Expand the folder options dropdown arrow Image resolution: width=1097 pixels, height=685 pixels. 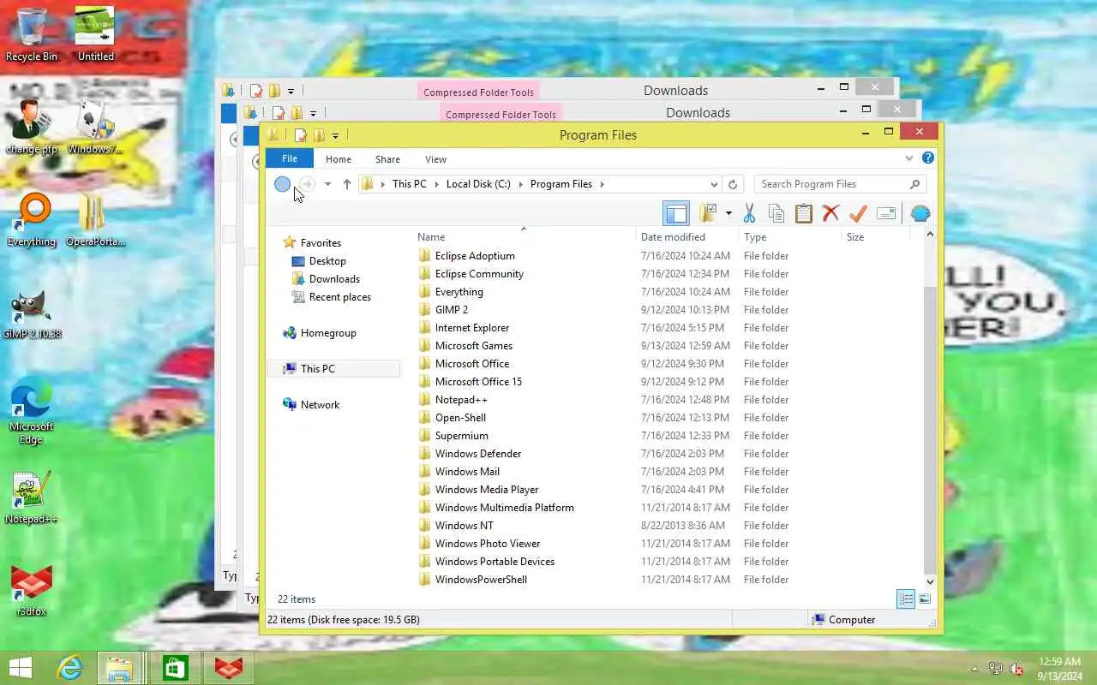tap(728, 213)
